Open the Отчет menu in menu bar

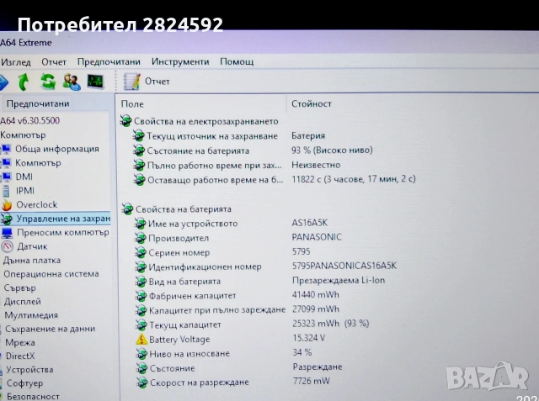[54, 61]
